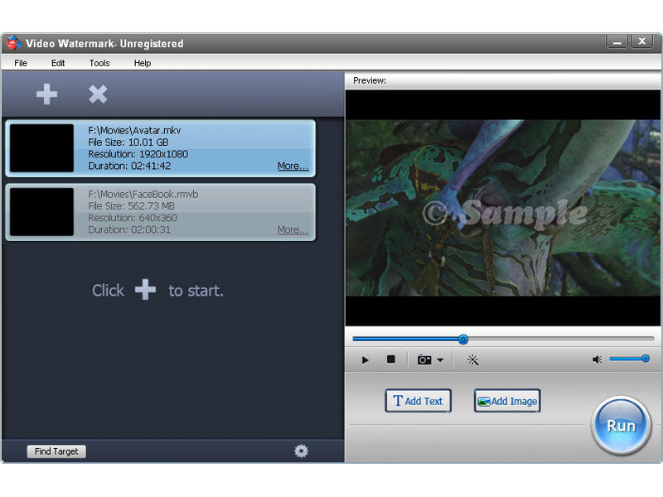The width and height of the screenshot is (663, 497).
Task: Open the Tools menu
Action: pos(99,63)
